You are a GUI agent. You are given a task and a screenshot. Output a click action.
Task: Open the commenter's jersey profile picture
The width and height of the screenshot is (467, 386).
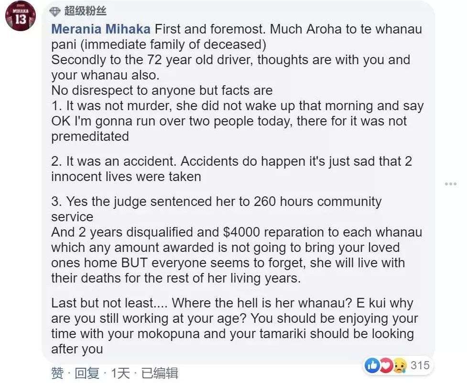[21, 15]
